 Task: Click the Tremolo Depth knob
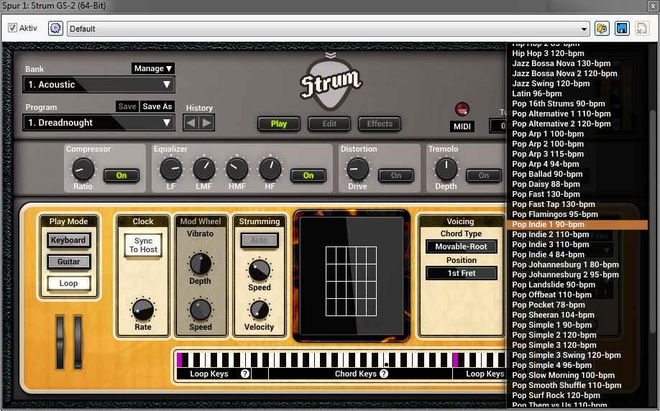[x=446, y=169]
